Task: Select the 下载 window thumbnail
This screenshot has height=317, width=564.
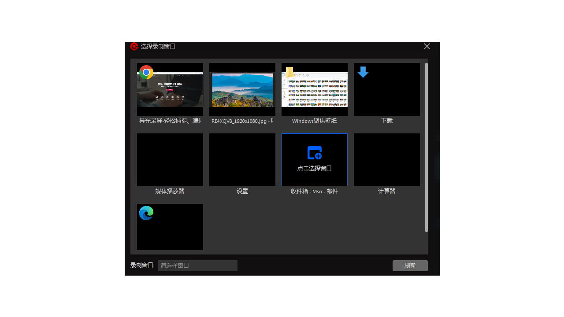Action: (386, 89)
